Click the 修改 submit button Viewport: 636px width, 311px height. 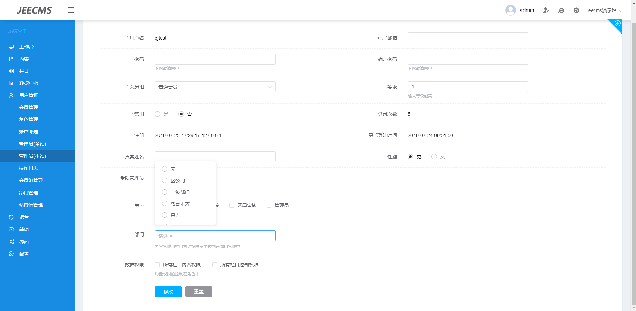point(168,292)
